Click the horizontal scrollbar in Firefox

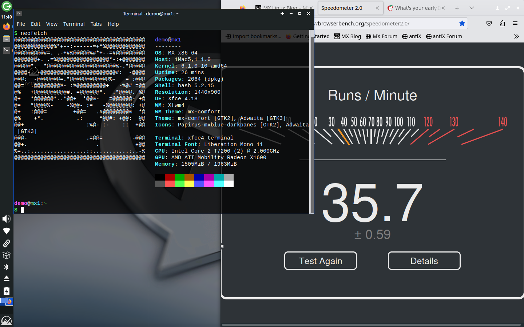pyautogui.click(x=371, y=325)
